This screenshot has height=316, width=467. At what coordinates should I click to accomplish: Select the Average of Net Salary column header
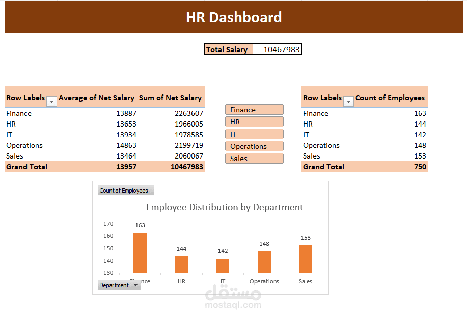click(96, 98)
